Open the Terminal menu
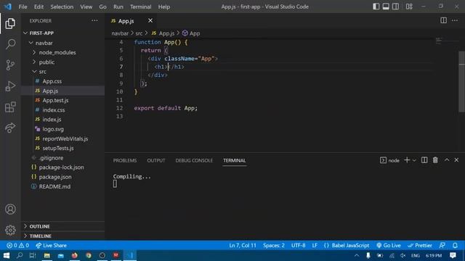 click(140, 7)
